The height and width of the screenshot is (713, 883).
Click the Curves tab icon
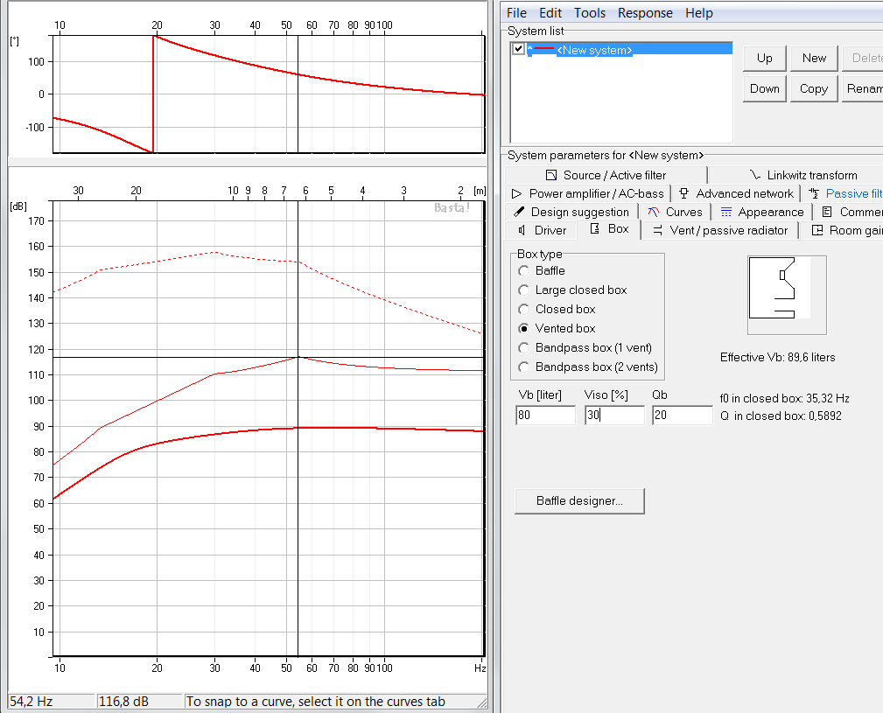click(x=653, y=213)
